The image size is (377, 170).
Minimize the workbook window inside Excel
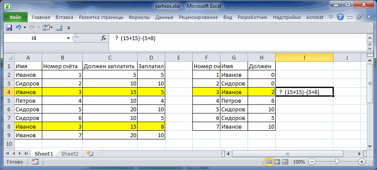(350, 18)
